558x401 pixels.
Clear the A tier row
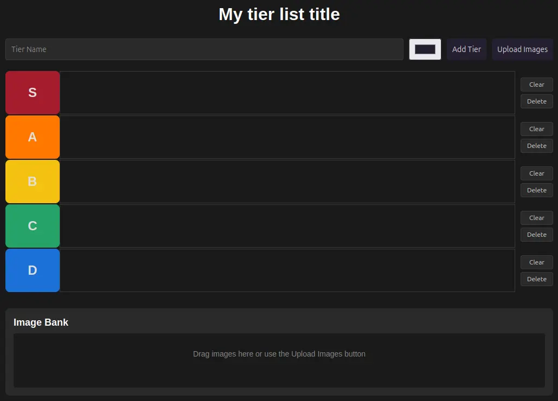[536, 129]
